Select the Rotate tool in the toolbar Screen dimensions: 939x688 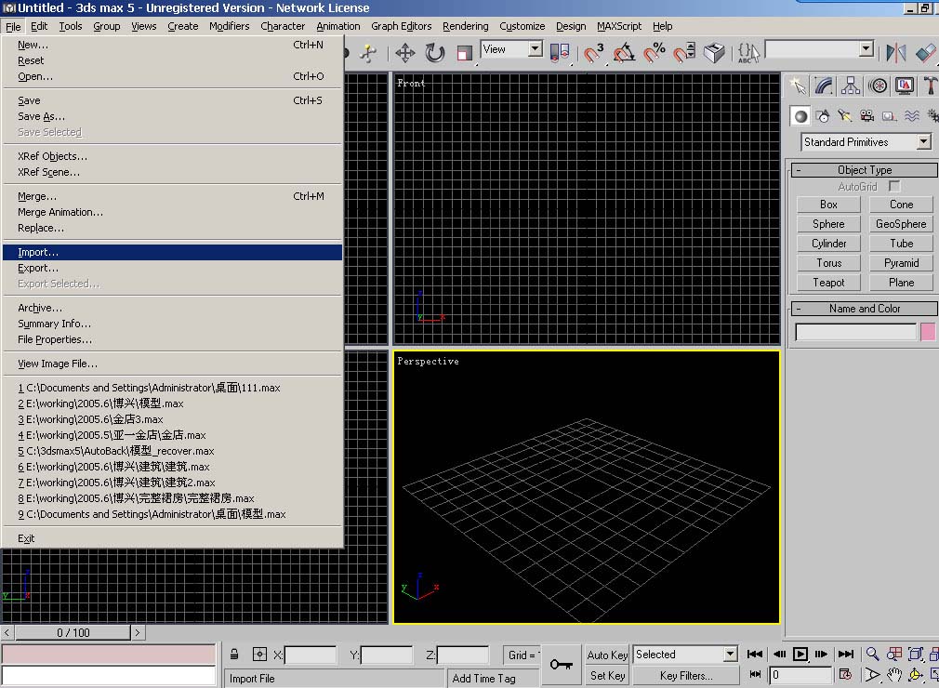click(x=435, y=53)
